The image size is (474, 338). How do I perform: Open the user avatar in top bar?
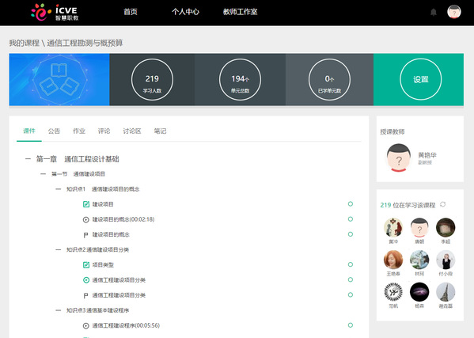(x=453, y=12)
